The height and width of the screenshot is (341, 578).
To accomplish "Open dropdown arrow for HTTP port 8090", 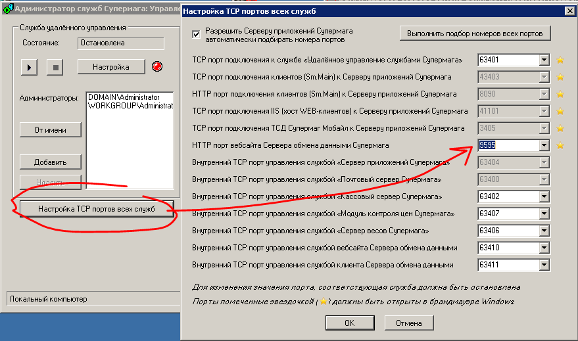I will click(x=544, y=94).
